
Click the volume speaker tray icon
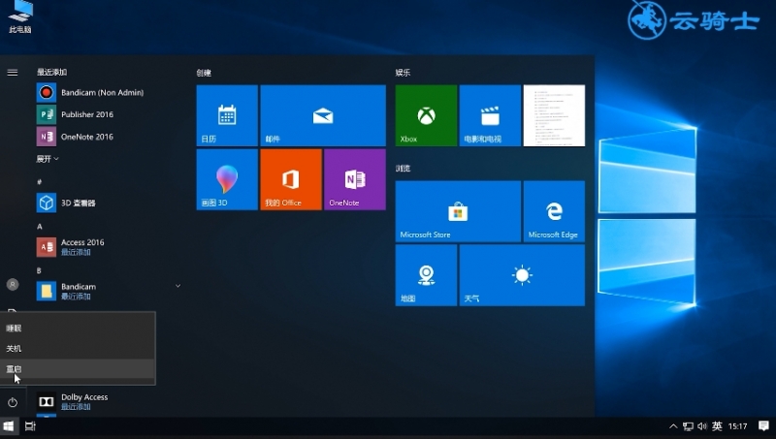(701, 426)
